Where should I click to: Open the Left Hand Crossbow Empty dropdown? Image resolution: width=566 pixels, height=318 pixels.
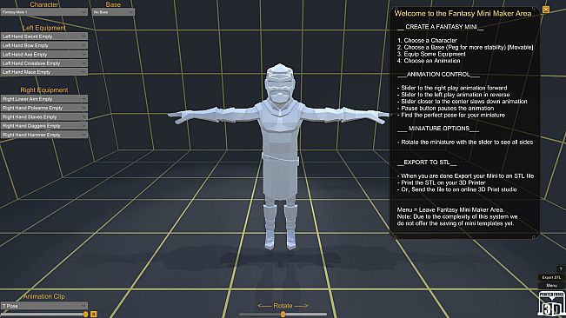pos(44,63)
